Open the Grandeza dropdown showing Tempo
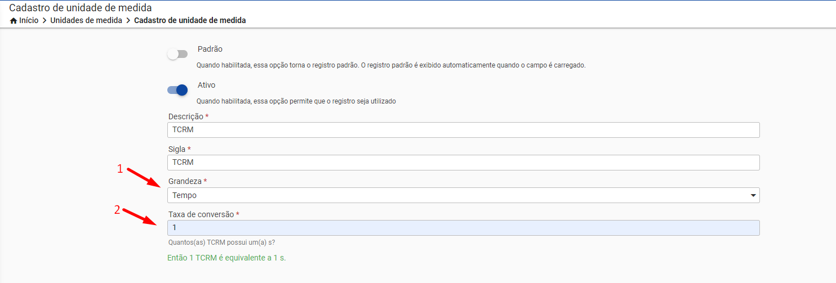Image resolution: width=836 pixels, height=283 pixels. (464, 195)
